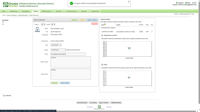
Task: Click the Aplicar Cambios button
Action: (92, 20)
